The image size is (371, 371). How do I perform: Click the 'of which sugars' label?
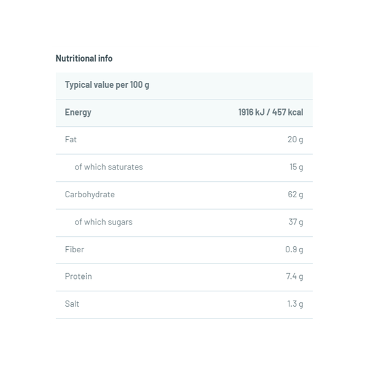(x=104, y=222)
